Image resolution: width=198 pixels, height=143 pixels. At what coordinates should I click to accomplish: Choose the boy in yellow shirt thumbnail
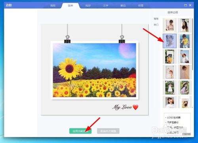point(185,41)
